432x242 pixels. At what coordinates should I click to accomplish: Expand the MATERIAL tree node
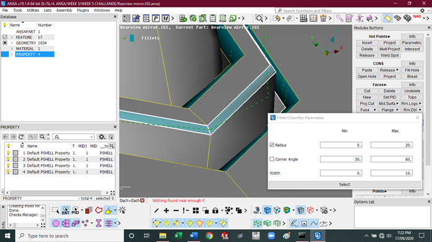click(x=12, y=49)
